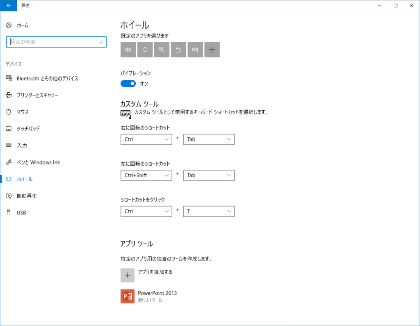
Task: Turn off the バイブレーション switch
Action: click(128, 84)
